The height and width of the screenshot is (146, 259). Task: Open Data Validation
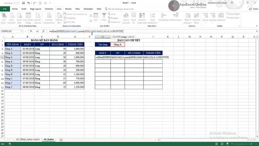click(x=153, y=18)
